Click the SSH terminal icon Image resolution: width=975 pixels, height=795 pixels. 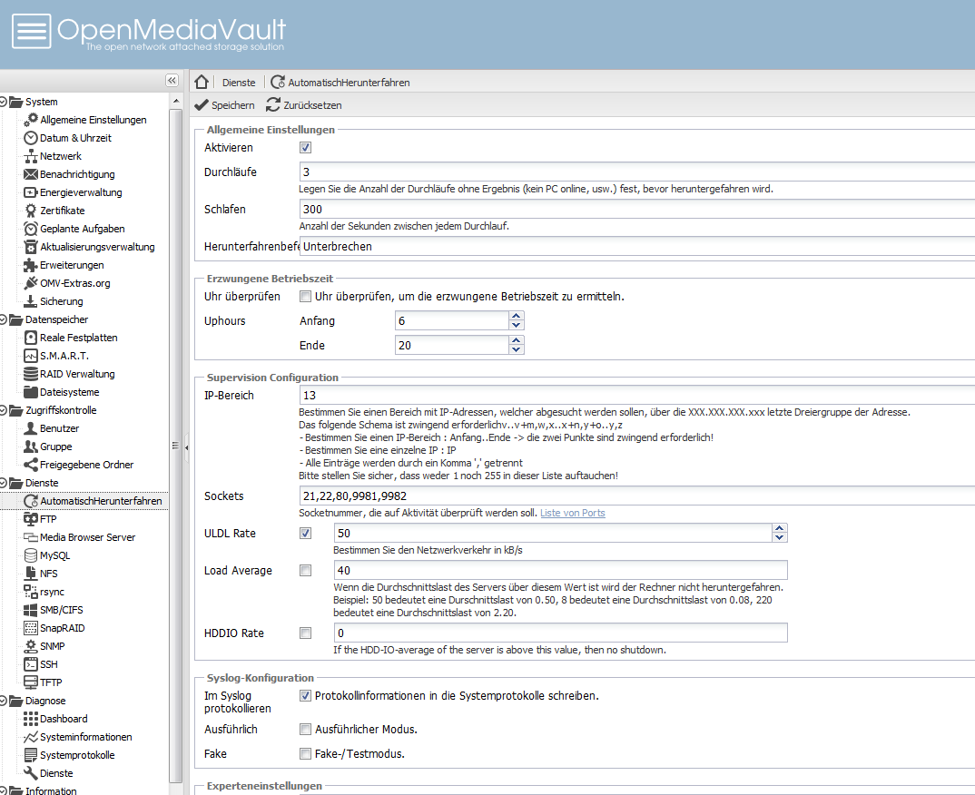(31, 664)
